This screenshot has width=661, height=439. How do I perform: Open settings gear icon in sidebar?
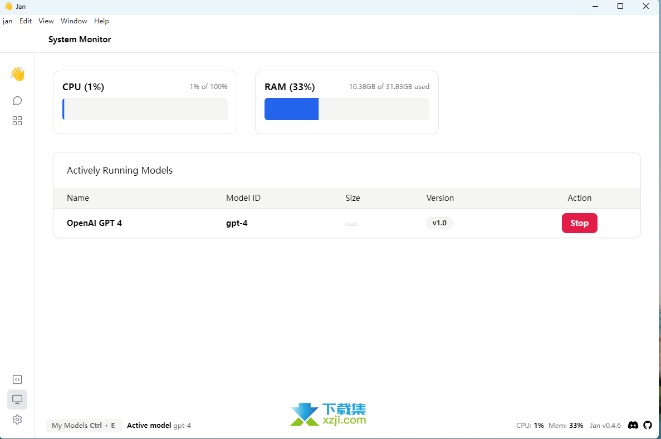pyautogui.click(x=17, y=420)
